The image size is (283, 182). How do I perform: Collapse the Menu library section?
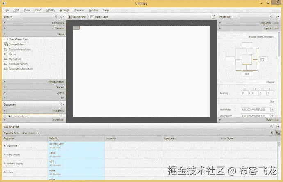pyautogui.click(x=34, y=34)
